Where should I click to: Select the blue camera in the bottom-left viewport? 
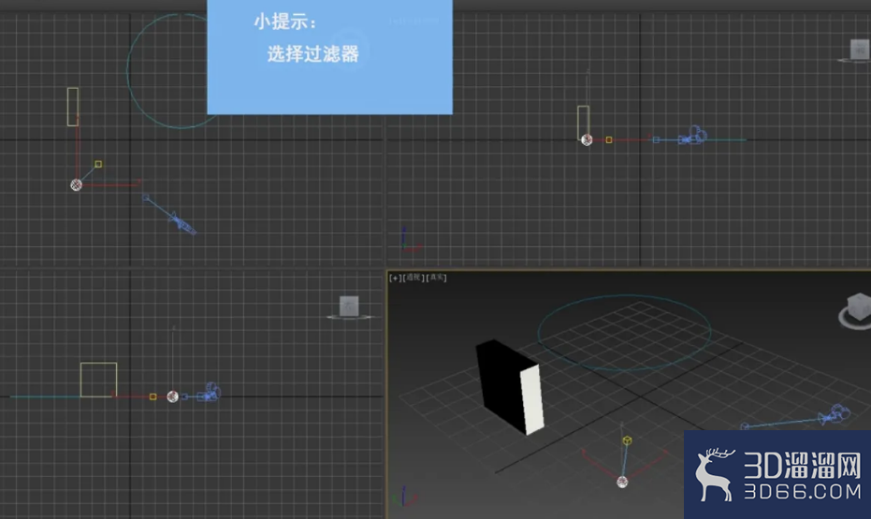coord(210,393)
